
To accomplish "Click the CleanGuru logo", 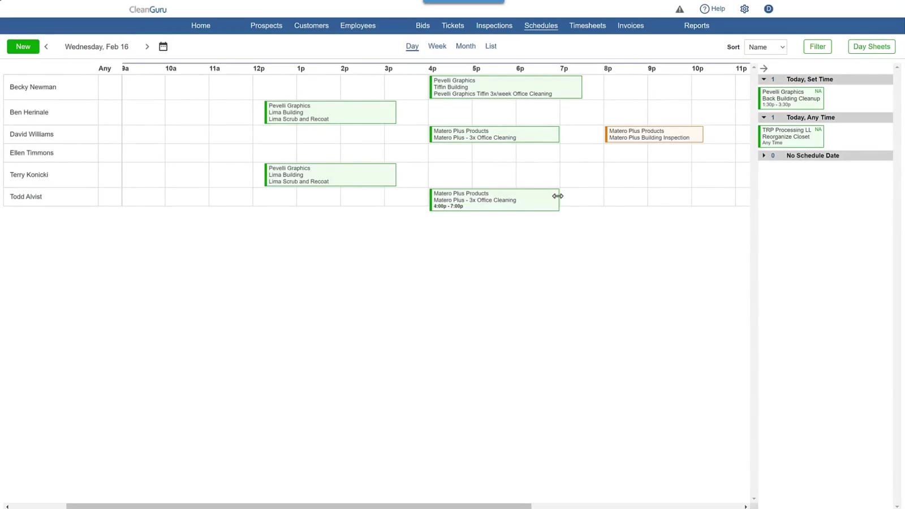I will point(148,10).
